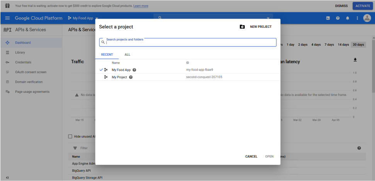This screenshot has width=375, height=181.
Task: Click the filter list icon
Action: point(75,148)
